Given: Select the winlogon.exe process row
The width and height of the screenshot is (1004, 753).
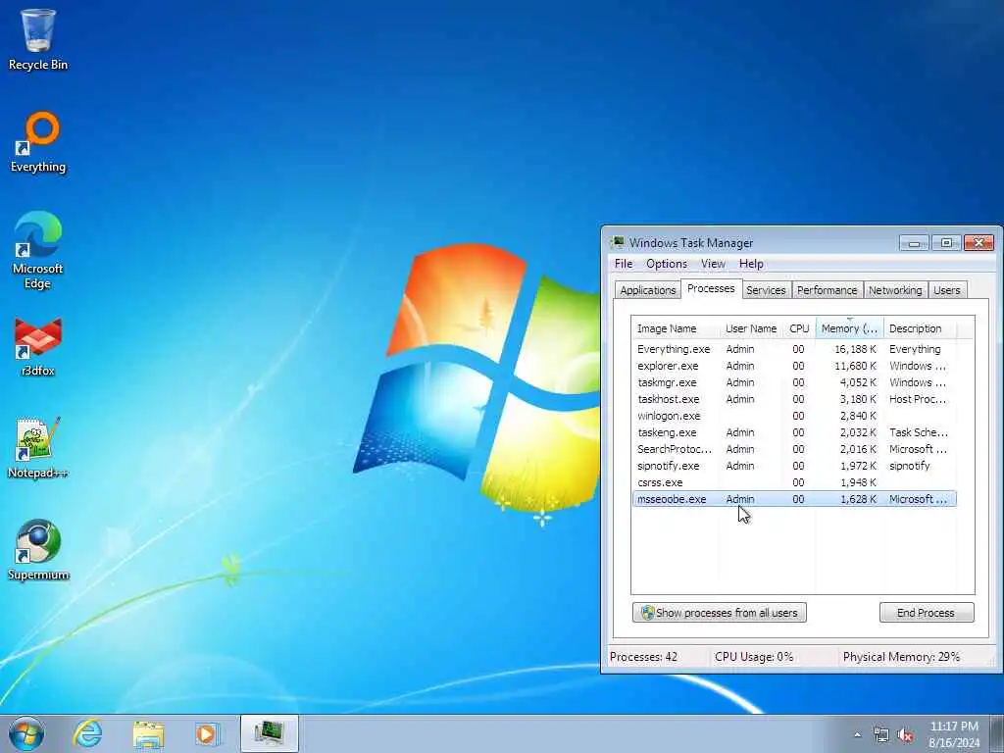Looking at the screenshot, I should tap(794, 416).
